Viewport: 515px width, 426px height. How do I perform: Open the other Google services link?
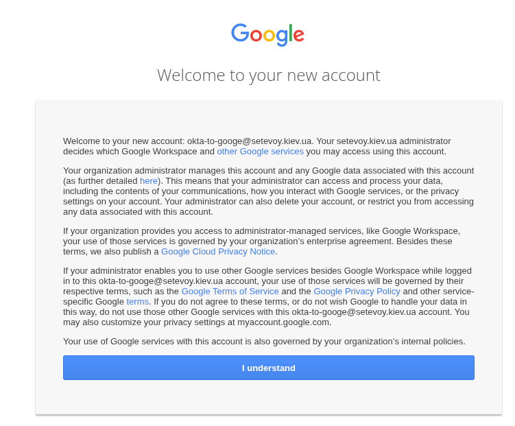pos(260,152)
